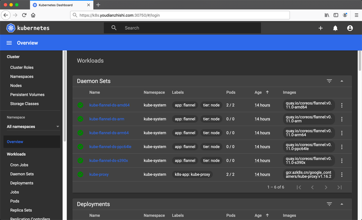Click the search magnifier icon in header
This screenshot has width=362, height=220.
point(114,28)
